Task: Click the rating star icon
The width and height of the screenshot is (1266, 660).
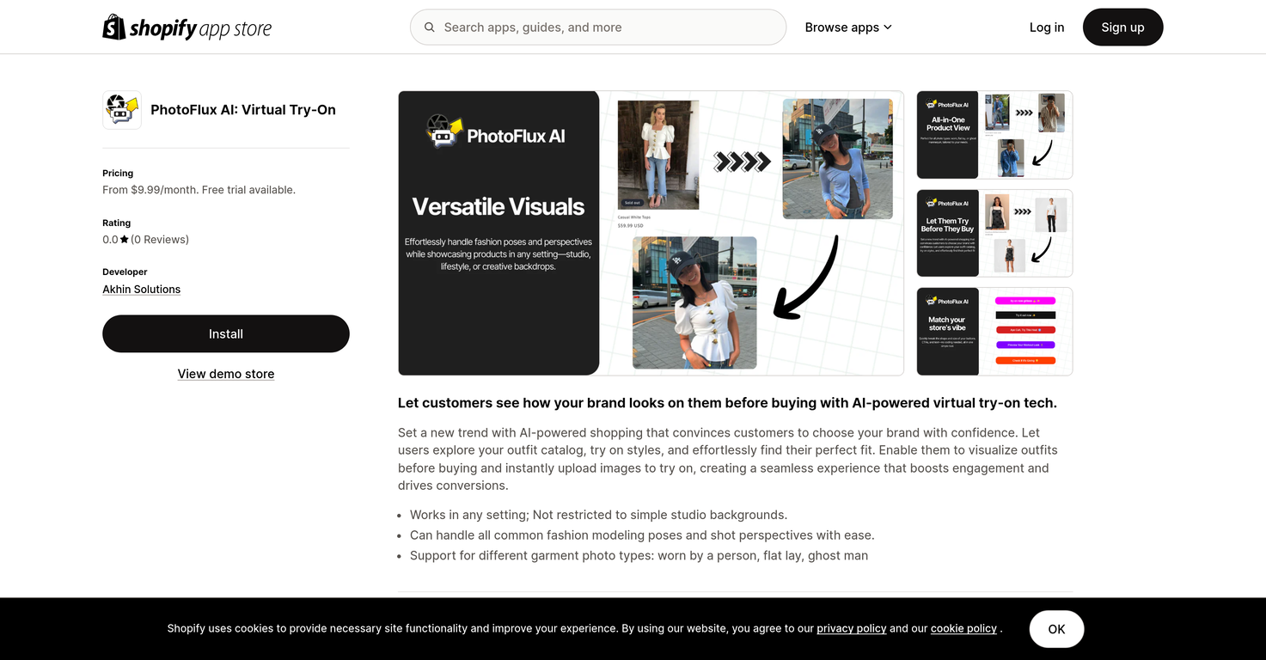Action: coord(125,240)
